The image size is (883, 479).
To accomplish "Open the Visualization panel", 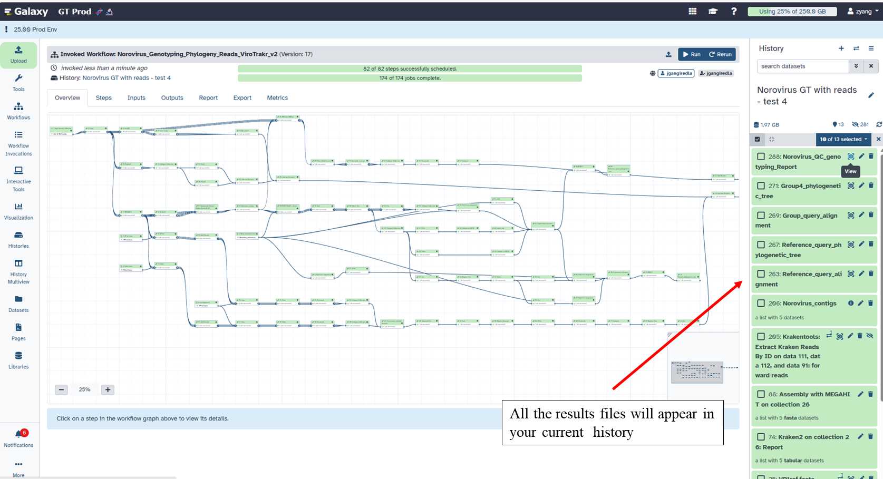I will [18, 211].
